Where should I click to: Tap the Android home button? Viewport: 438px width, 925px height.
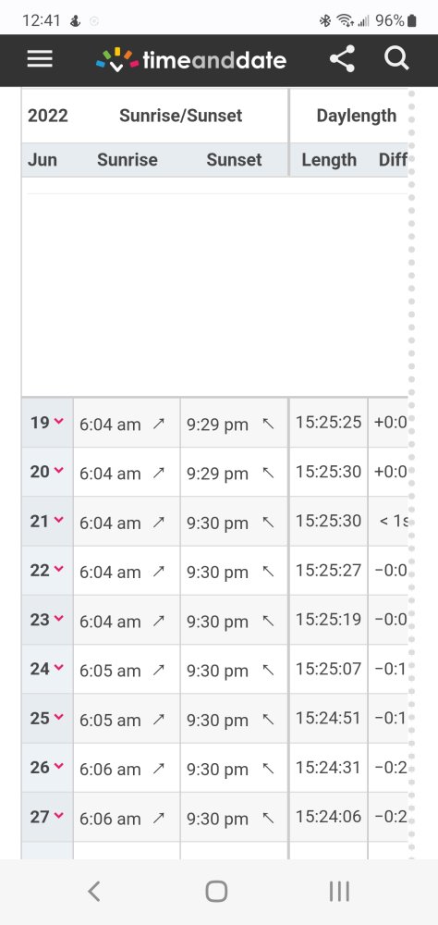point(216,892)
